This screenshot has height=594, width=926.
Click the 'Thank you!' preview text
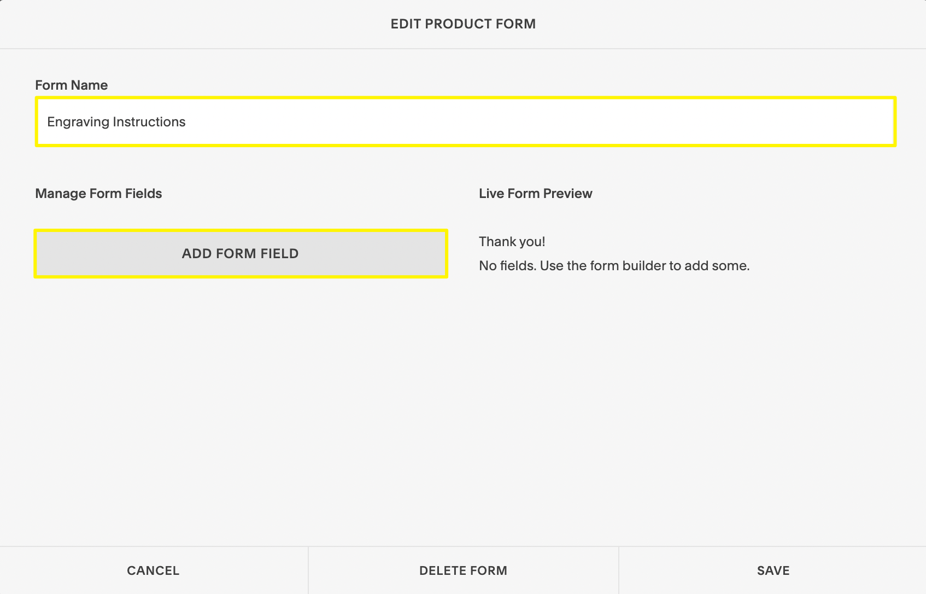click(x=512, y=242)
